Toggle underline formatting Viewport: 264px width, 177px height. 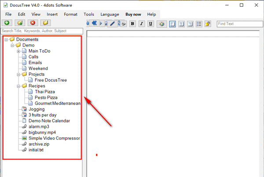coord(150,24)
